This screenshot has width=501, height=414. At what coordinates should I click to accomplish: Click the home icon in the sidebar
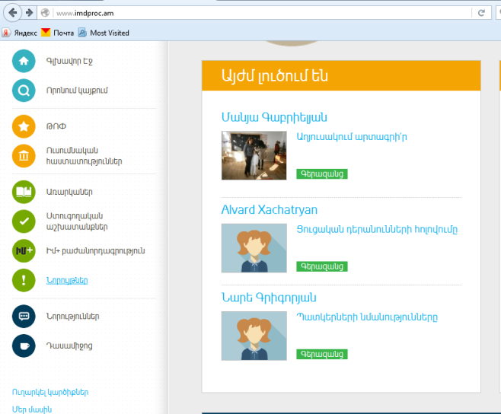24,61
